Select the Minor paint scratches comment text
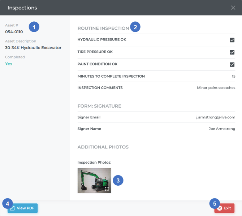The image size is (242, 216). (x=216, y=88)
